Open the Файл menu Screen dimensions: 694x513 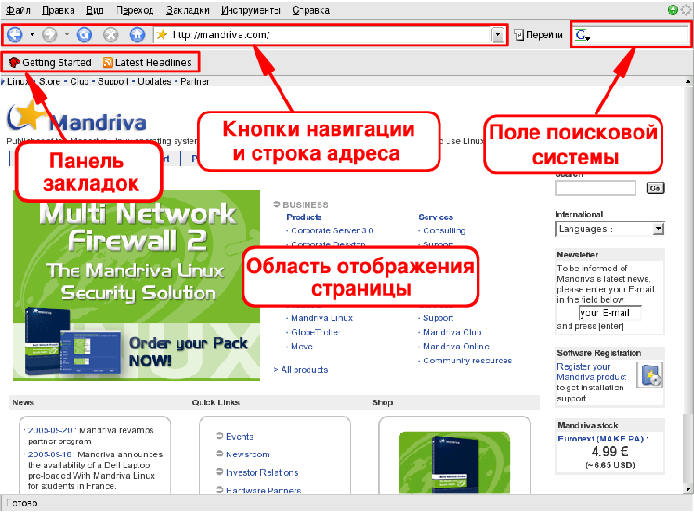click(19, 10)
